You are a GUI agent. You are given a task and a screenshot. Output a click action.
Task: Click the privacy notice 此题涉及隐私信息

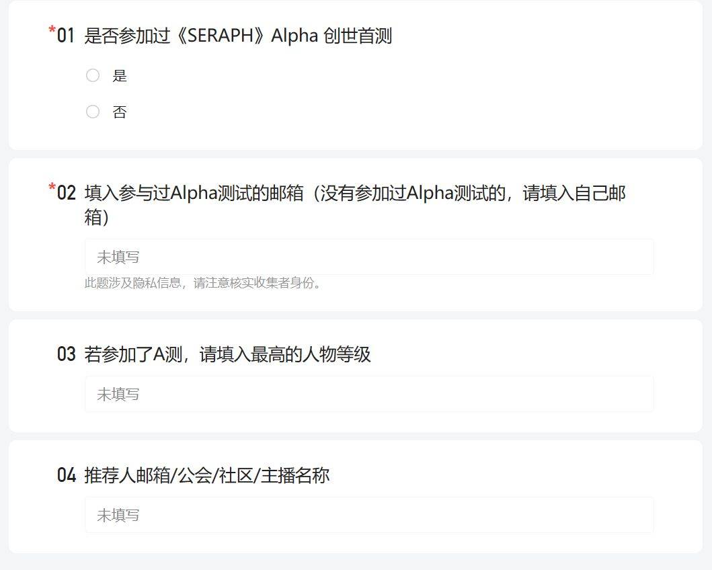point(202,283)
